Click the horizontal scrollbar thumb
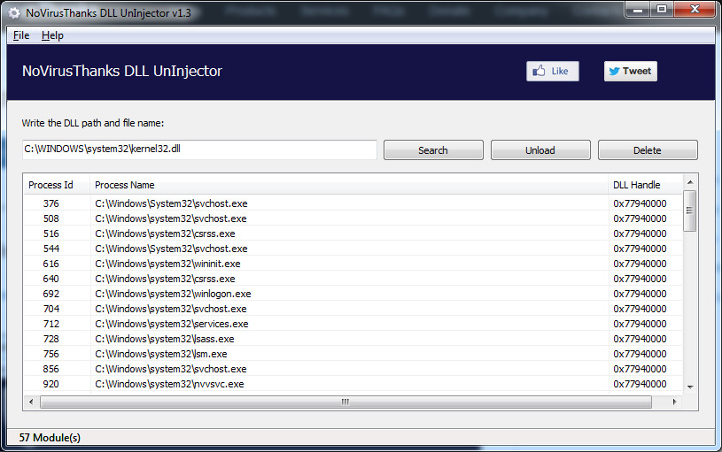Image resolution: width=722 pixels, height=452 pixels. pos(345,402)
